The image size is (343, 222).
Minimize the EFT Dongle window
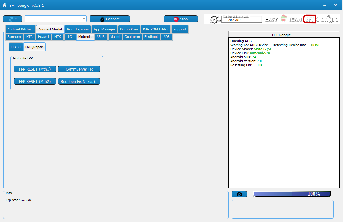point(324,5)
